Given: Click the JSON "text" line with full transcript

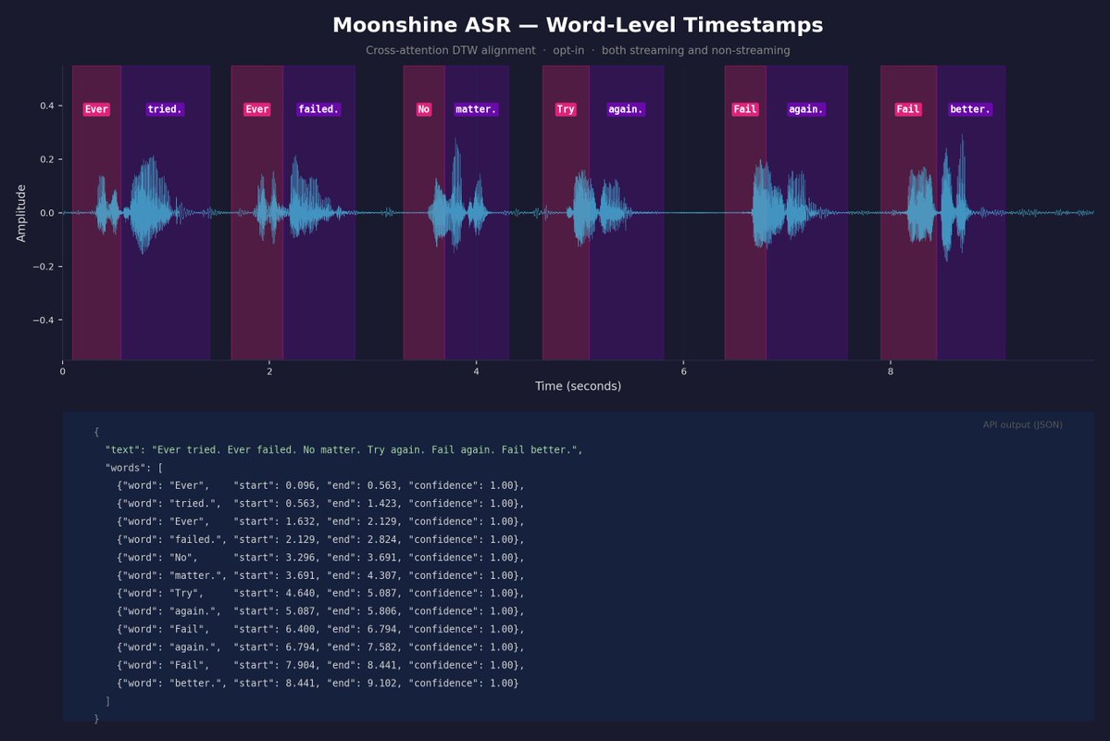Looking at the screenshot, I should pyautogui.click(x=344, y=450).
